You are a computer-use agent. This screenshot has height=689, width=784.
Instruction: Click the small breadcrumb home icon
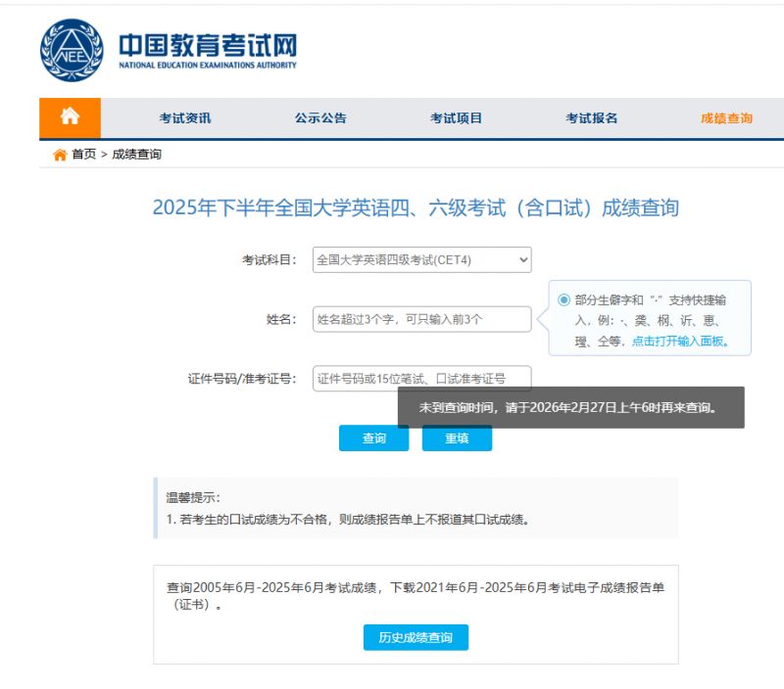coord(60,155)
